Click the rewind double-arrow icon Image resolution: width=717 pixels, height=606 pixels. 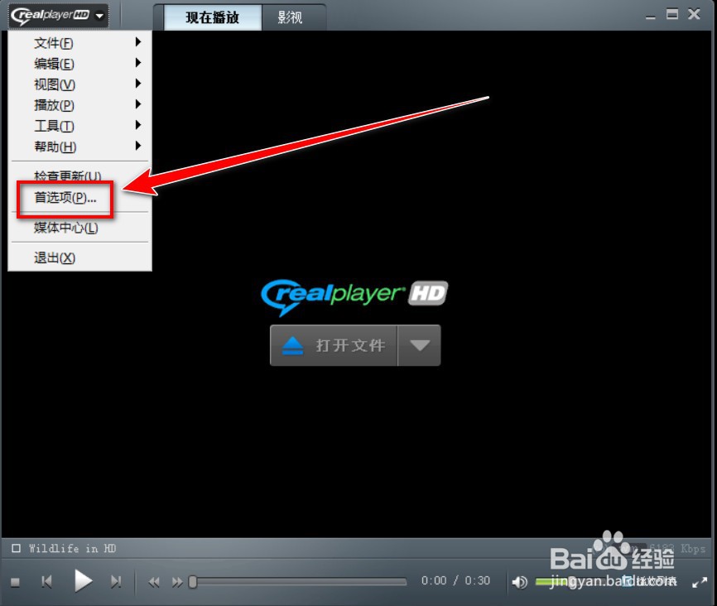pyautogui.click(x=154, y=582)
